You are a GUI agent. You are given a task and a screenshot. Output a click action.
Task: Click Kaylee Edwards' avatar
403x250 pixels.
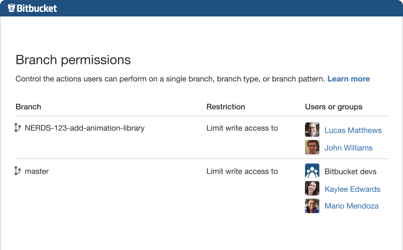[312, 188]
